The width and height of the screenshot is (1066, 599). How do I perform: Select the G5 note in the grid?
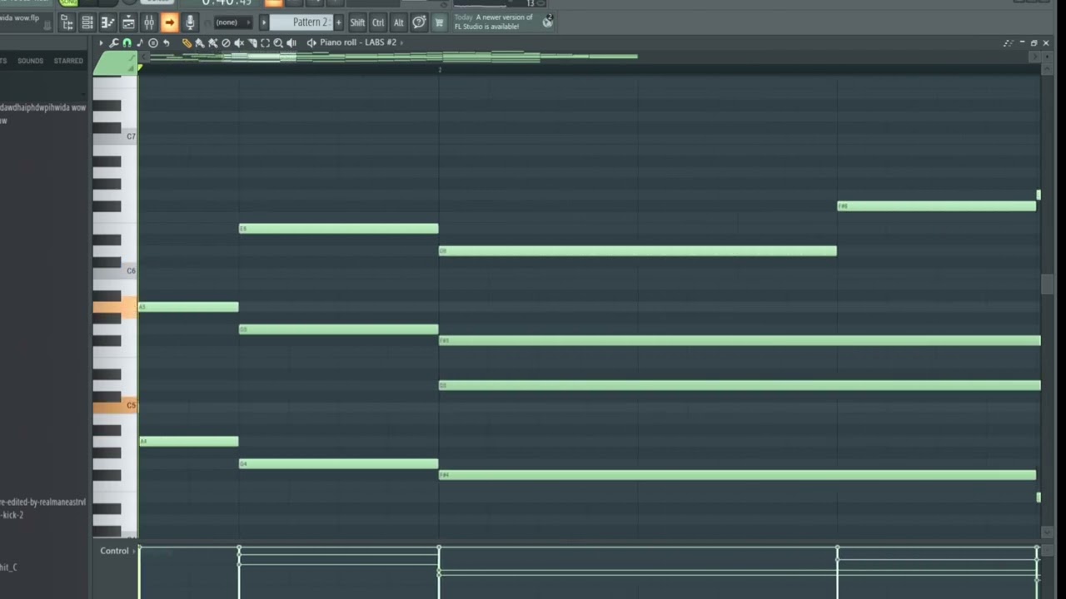pyautogui.click(x=338, y=329)
